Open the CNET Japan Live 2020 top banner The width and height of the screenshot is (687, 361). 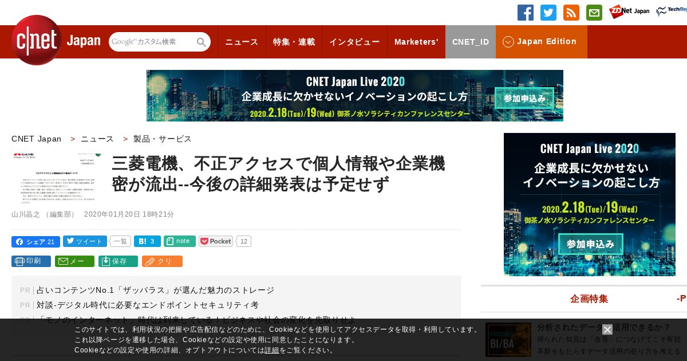355,96
